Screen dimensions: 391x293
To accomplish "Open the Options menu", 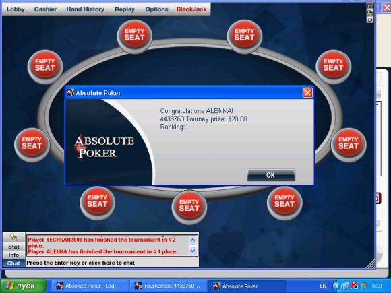I will click(x=156, y=9).
